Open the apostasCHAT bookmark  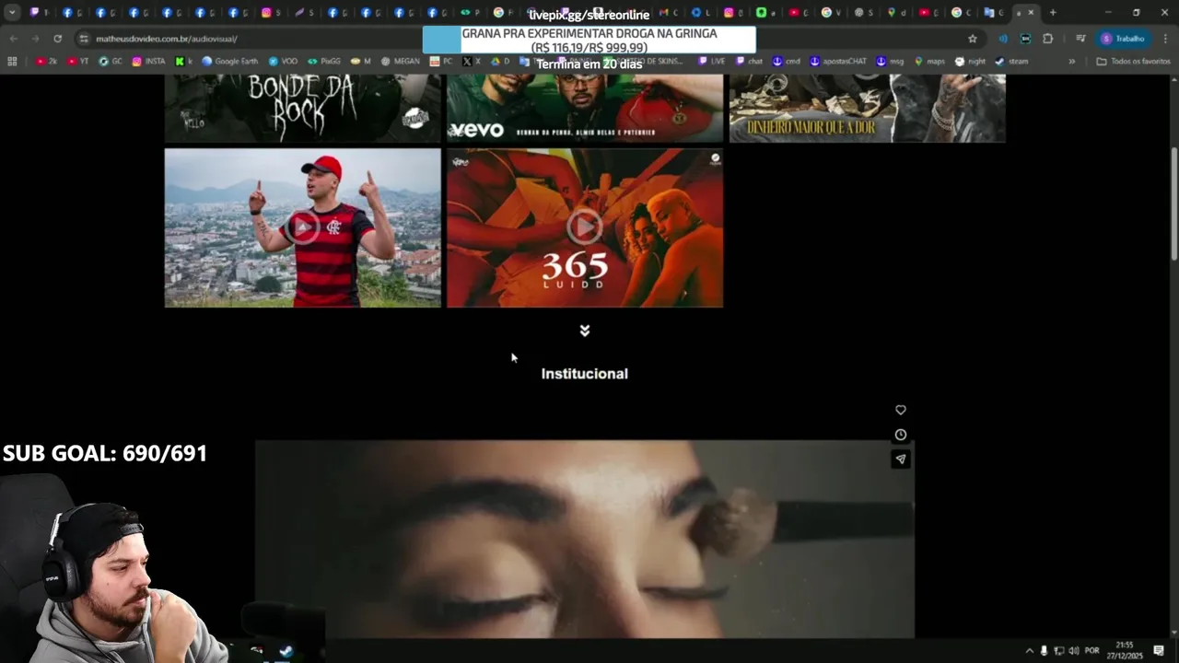tap(838, 61)
